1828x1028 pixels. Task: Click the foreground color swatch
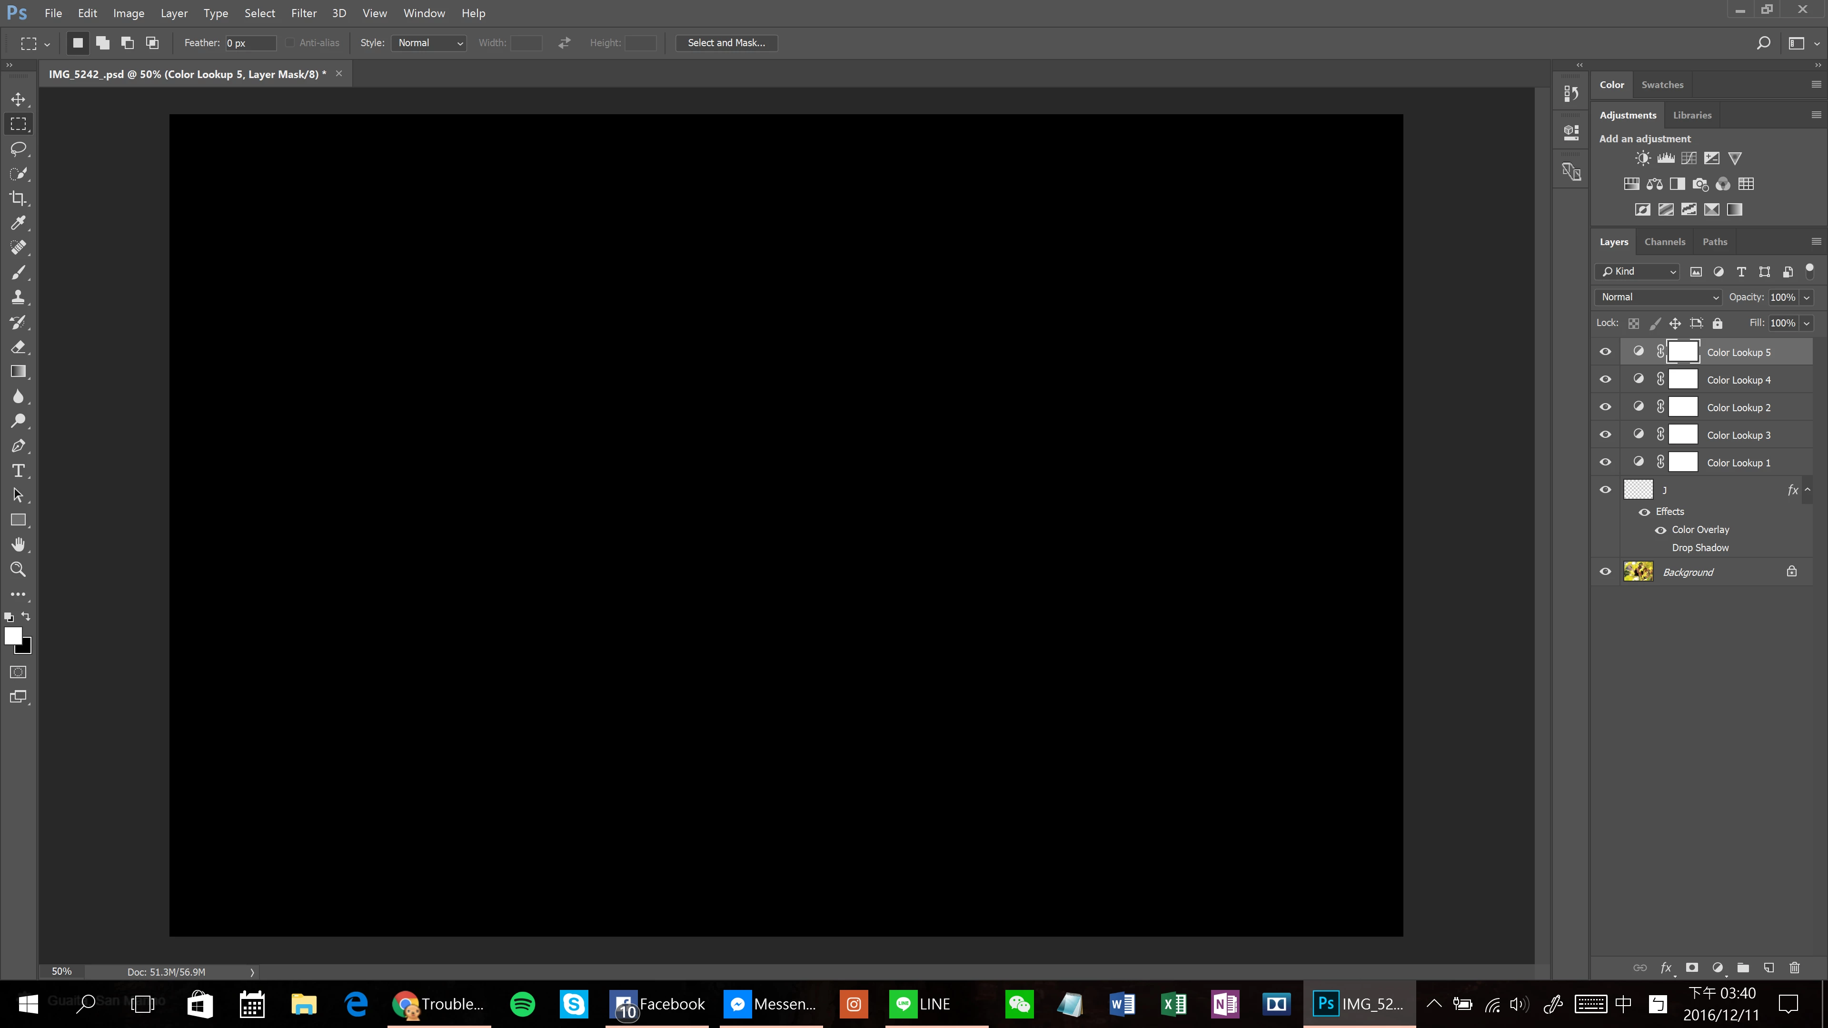click(13, 636)
